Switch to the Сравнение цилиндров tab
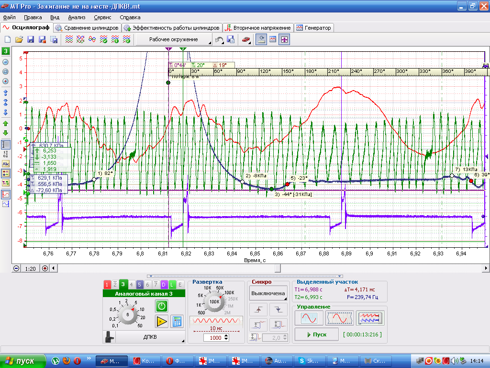Image resolution: width=490 pixels, height=368 pixels. 87,28
